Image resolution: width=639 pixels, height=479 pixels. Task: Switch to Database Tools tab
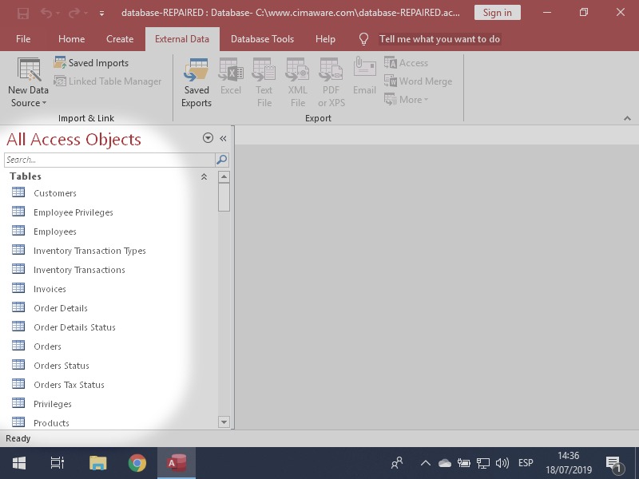pos(262,39)
